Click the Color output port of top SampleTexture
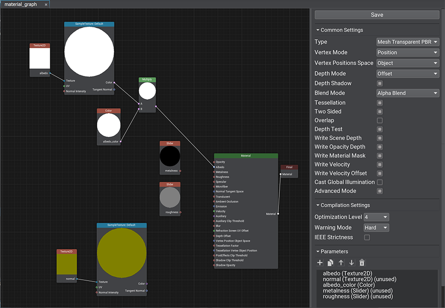The height and width of the screenshot is (308, 445). click(x=114, y=83)
